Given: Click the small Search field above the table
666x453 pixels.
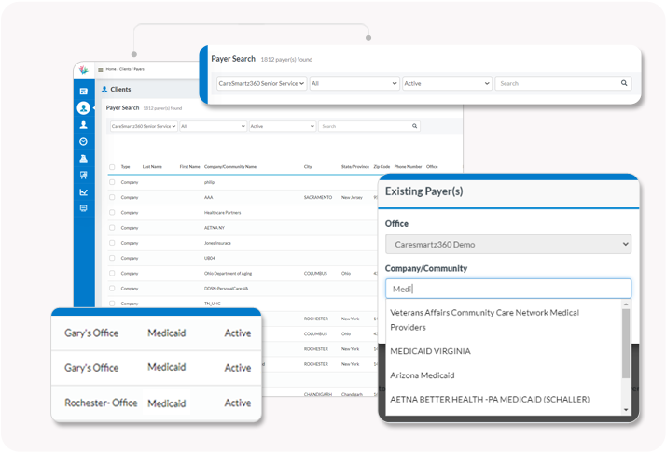Looking at the screenshot, I should [x=369, y=126].
